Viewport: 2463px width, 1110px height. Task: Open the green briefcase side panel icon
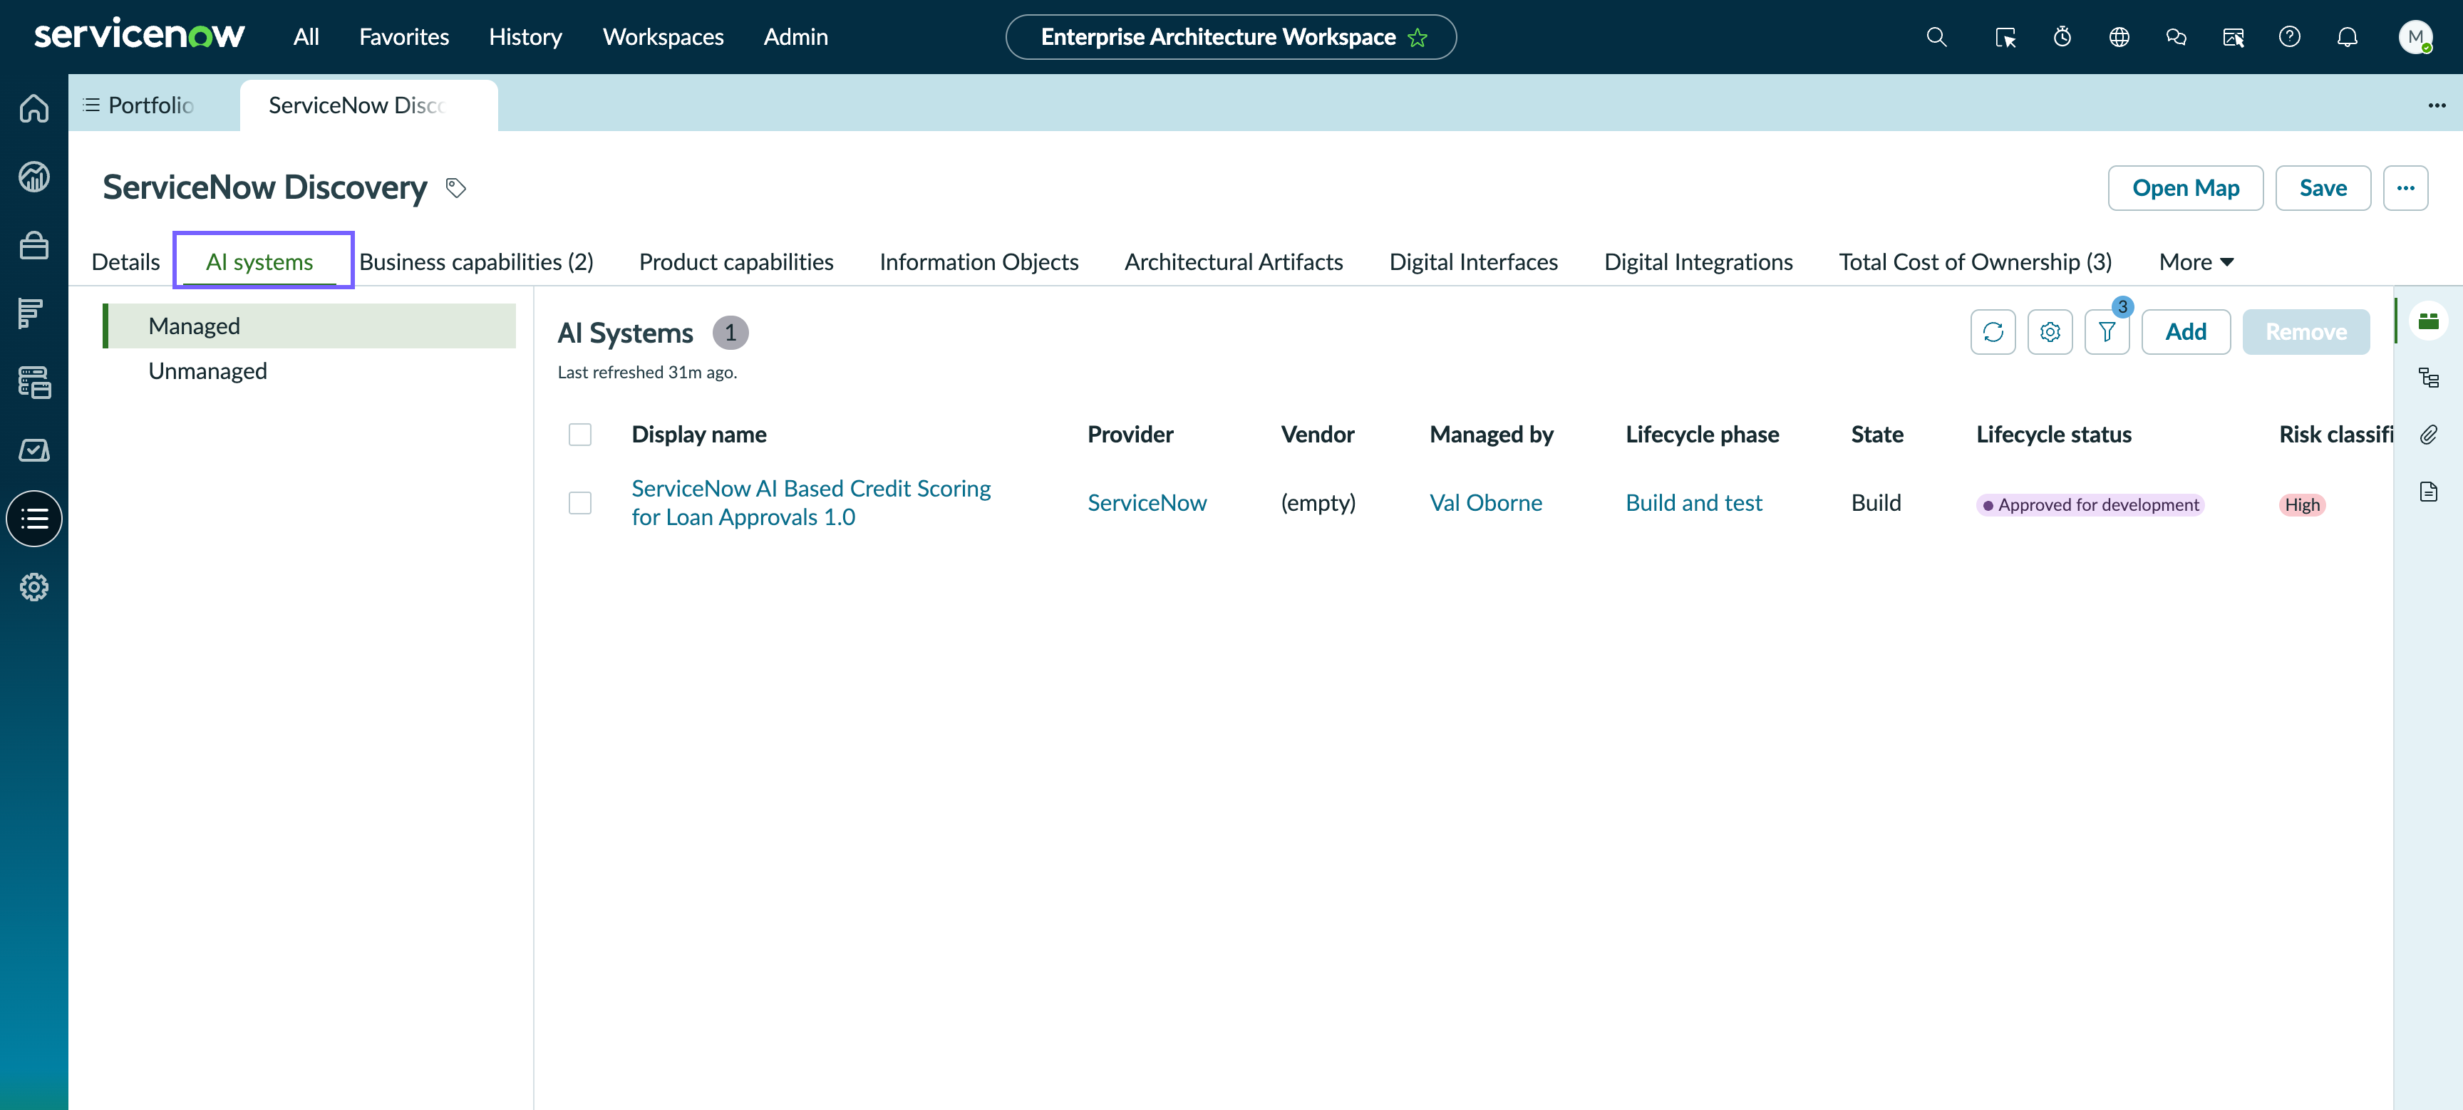(2429, 321)
